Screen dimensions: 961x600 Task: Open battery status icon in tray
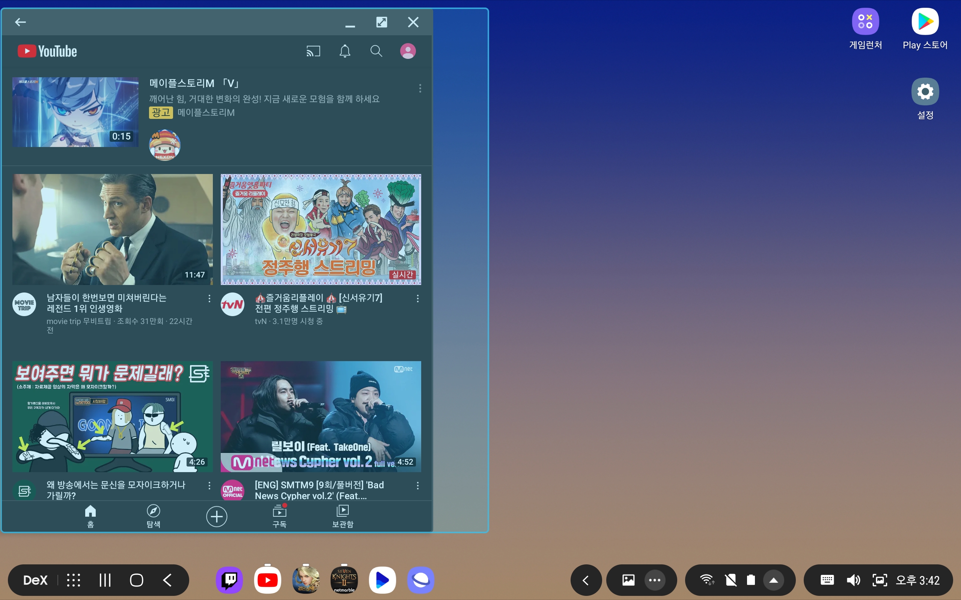[750, 580]
